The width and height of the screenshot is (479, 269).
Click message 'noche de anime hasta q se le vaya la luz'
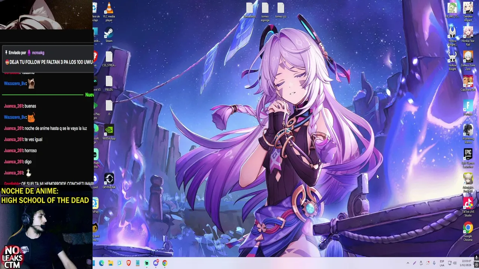(55, 128)
